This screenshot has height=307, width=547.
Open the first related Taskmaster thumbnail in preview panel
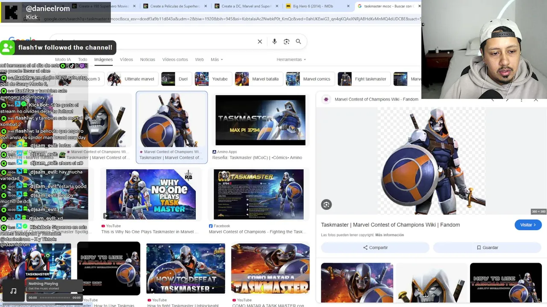pyautogui.click(x=357, y=283)
